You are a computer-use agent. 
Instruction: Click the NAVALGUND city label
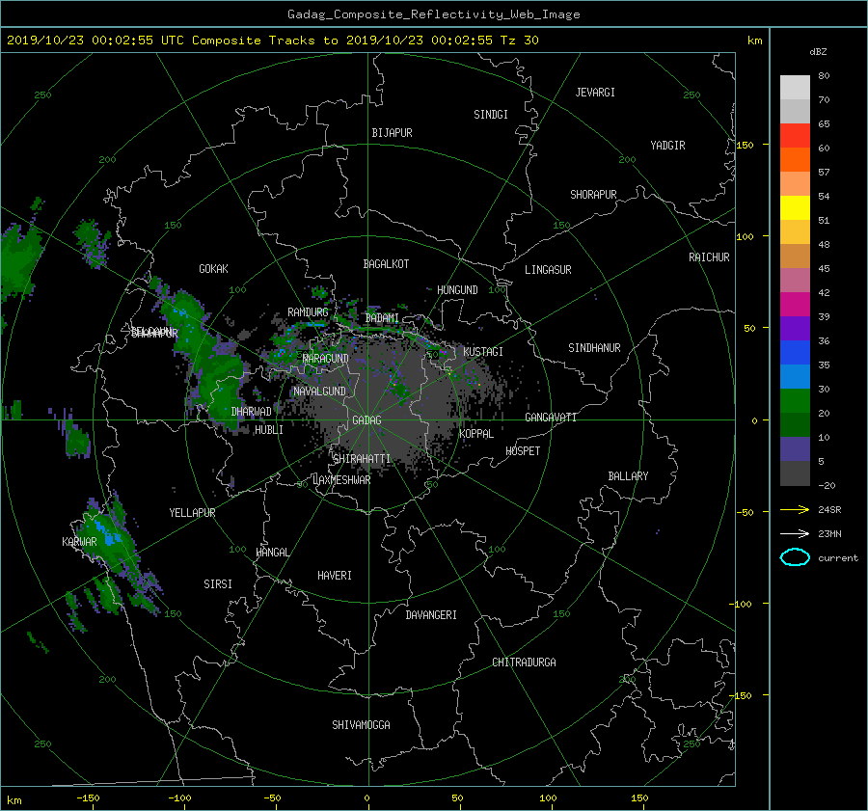pyautogui.click(x=319, y=391)
